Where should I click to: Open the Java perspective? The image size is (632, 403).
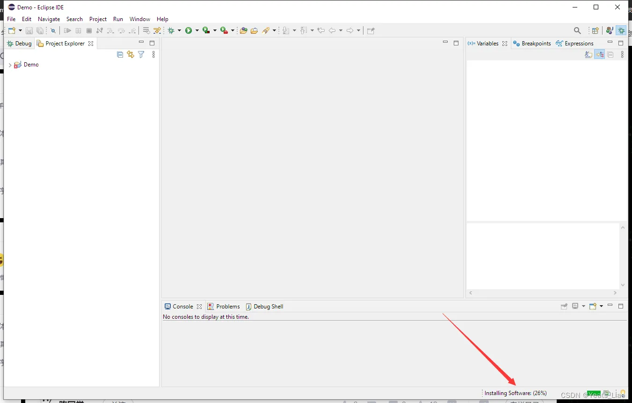click(610, 30)
